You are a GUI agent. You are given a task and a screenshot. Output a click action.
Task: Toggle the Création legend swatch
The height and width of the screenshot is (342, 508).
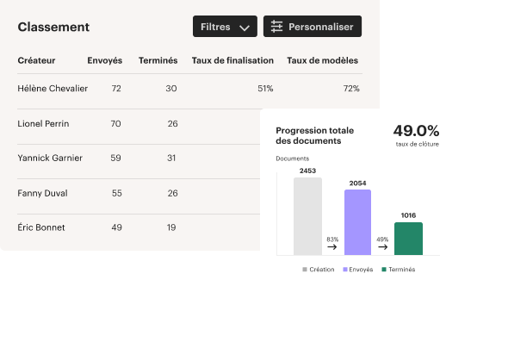point(305,270)
